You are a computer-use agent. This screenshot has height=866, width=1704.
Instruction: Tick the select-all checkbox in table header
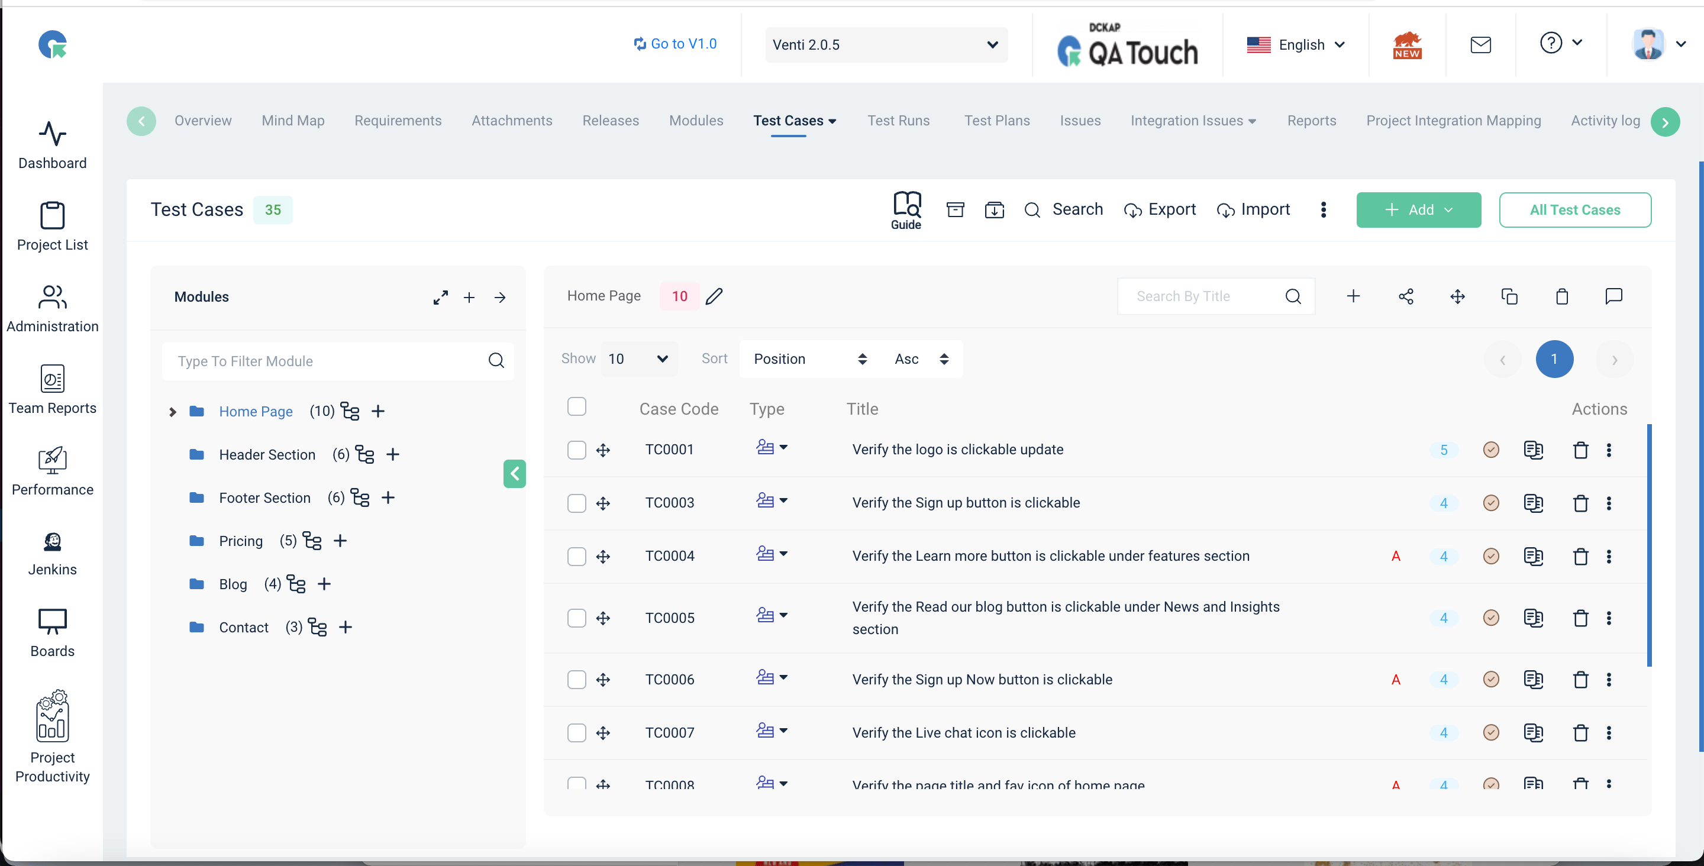click(577, 406)
